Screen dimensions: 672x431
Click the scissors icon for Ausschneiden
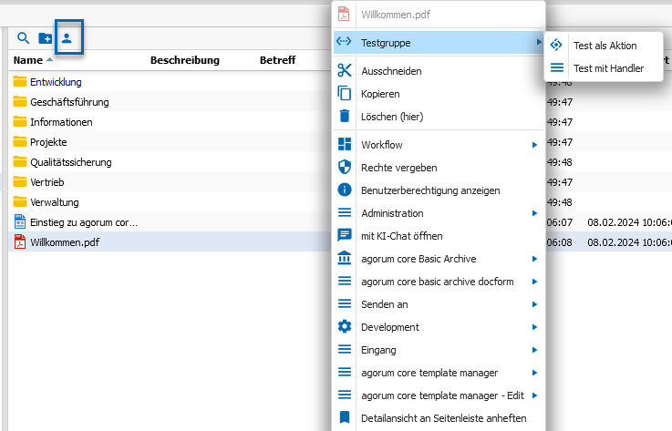345,71
